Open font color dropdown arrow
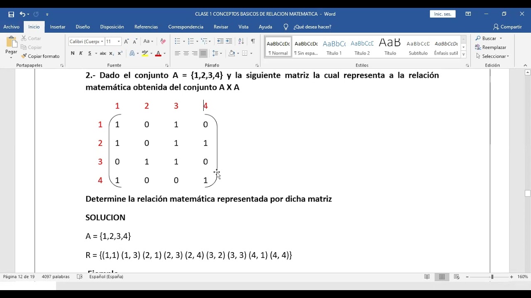This screenshot has width=531, height=298. pyautogui.click(x=165, y=53)
